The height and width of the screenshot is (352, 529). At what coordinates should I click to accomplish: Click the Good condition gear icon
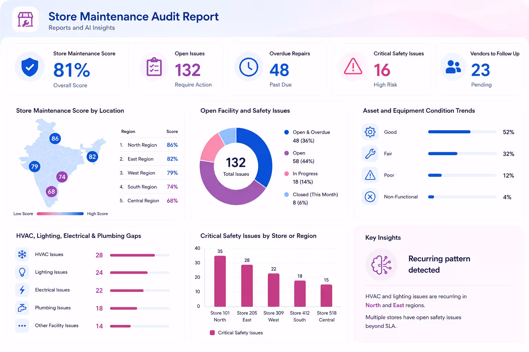point(370,132)
